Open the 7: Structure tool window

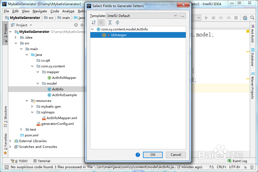click(5, 116)
